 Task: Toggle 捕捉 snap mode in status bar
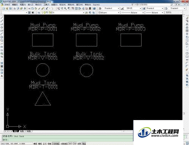pos(35,144)
